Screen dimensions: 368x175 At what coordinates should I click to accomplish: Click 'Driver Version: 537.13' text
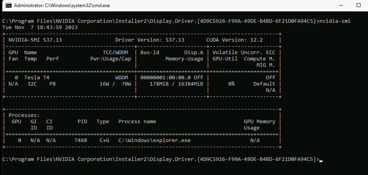point(150,40)
